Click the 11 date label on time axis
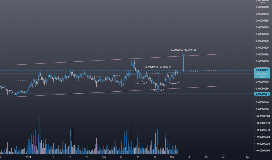272x160 pixels. [x=53, y=157]
